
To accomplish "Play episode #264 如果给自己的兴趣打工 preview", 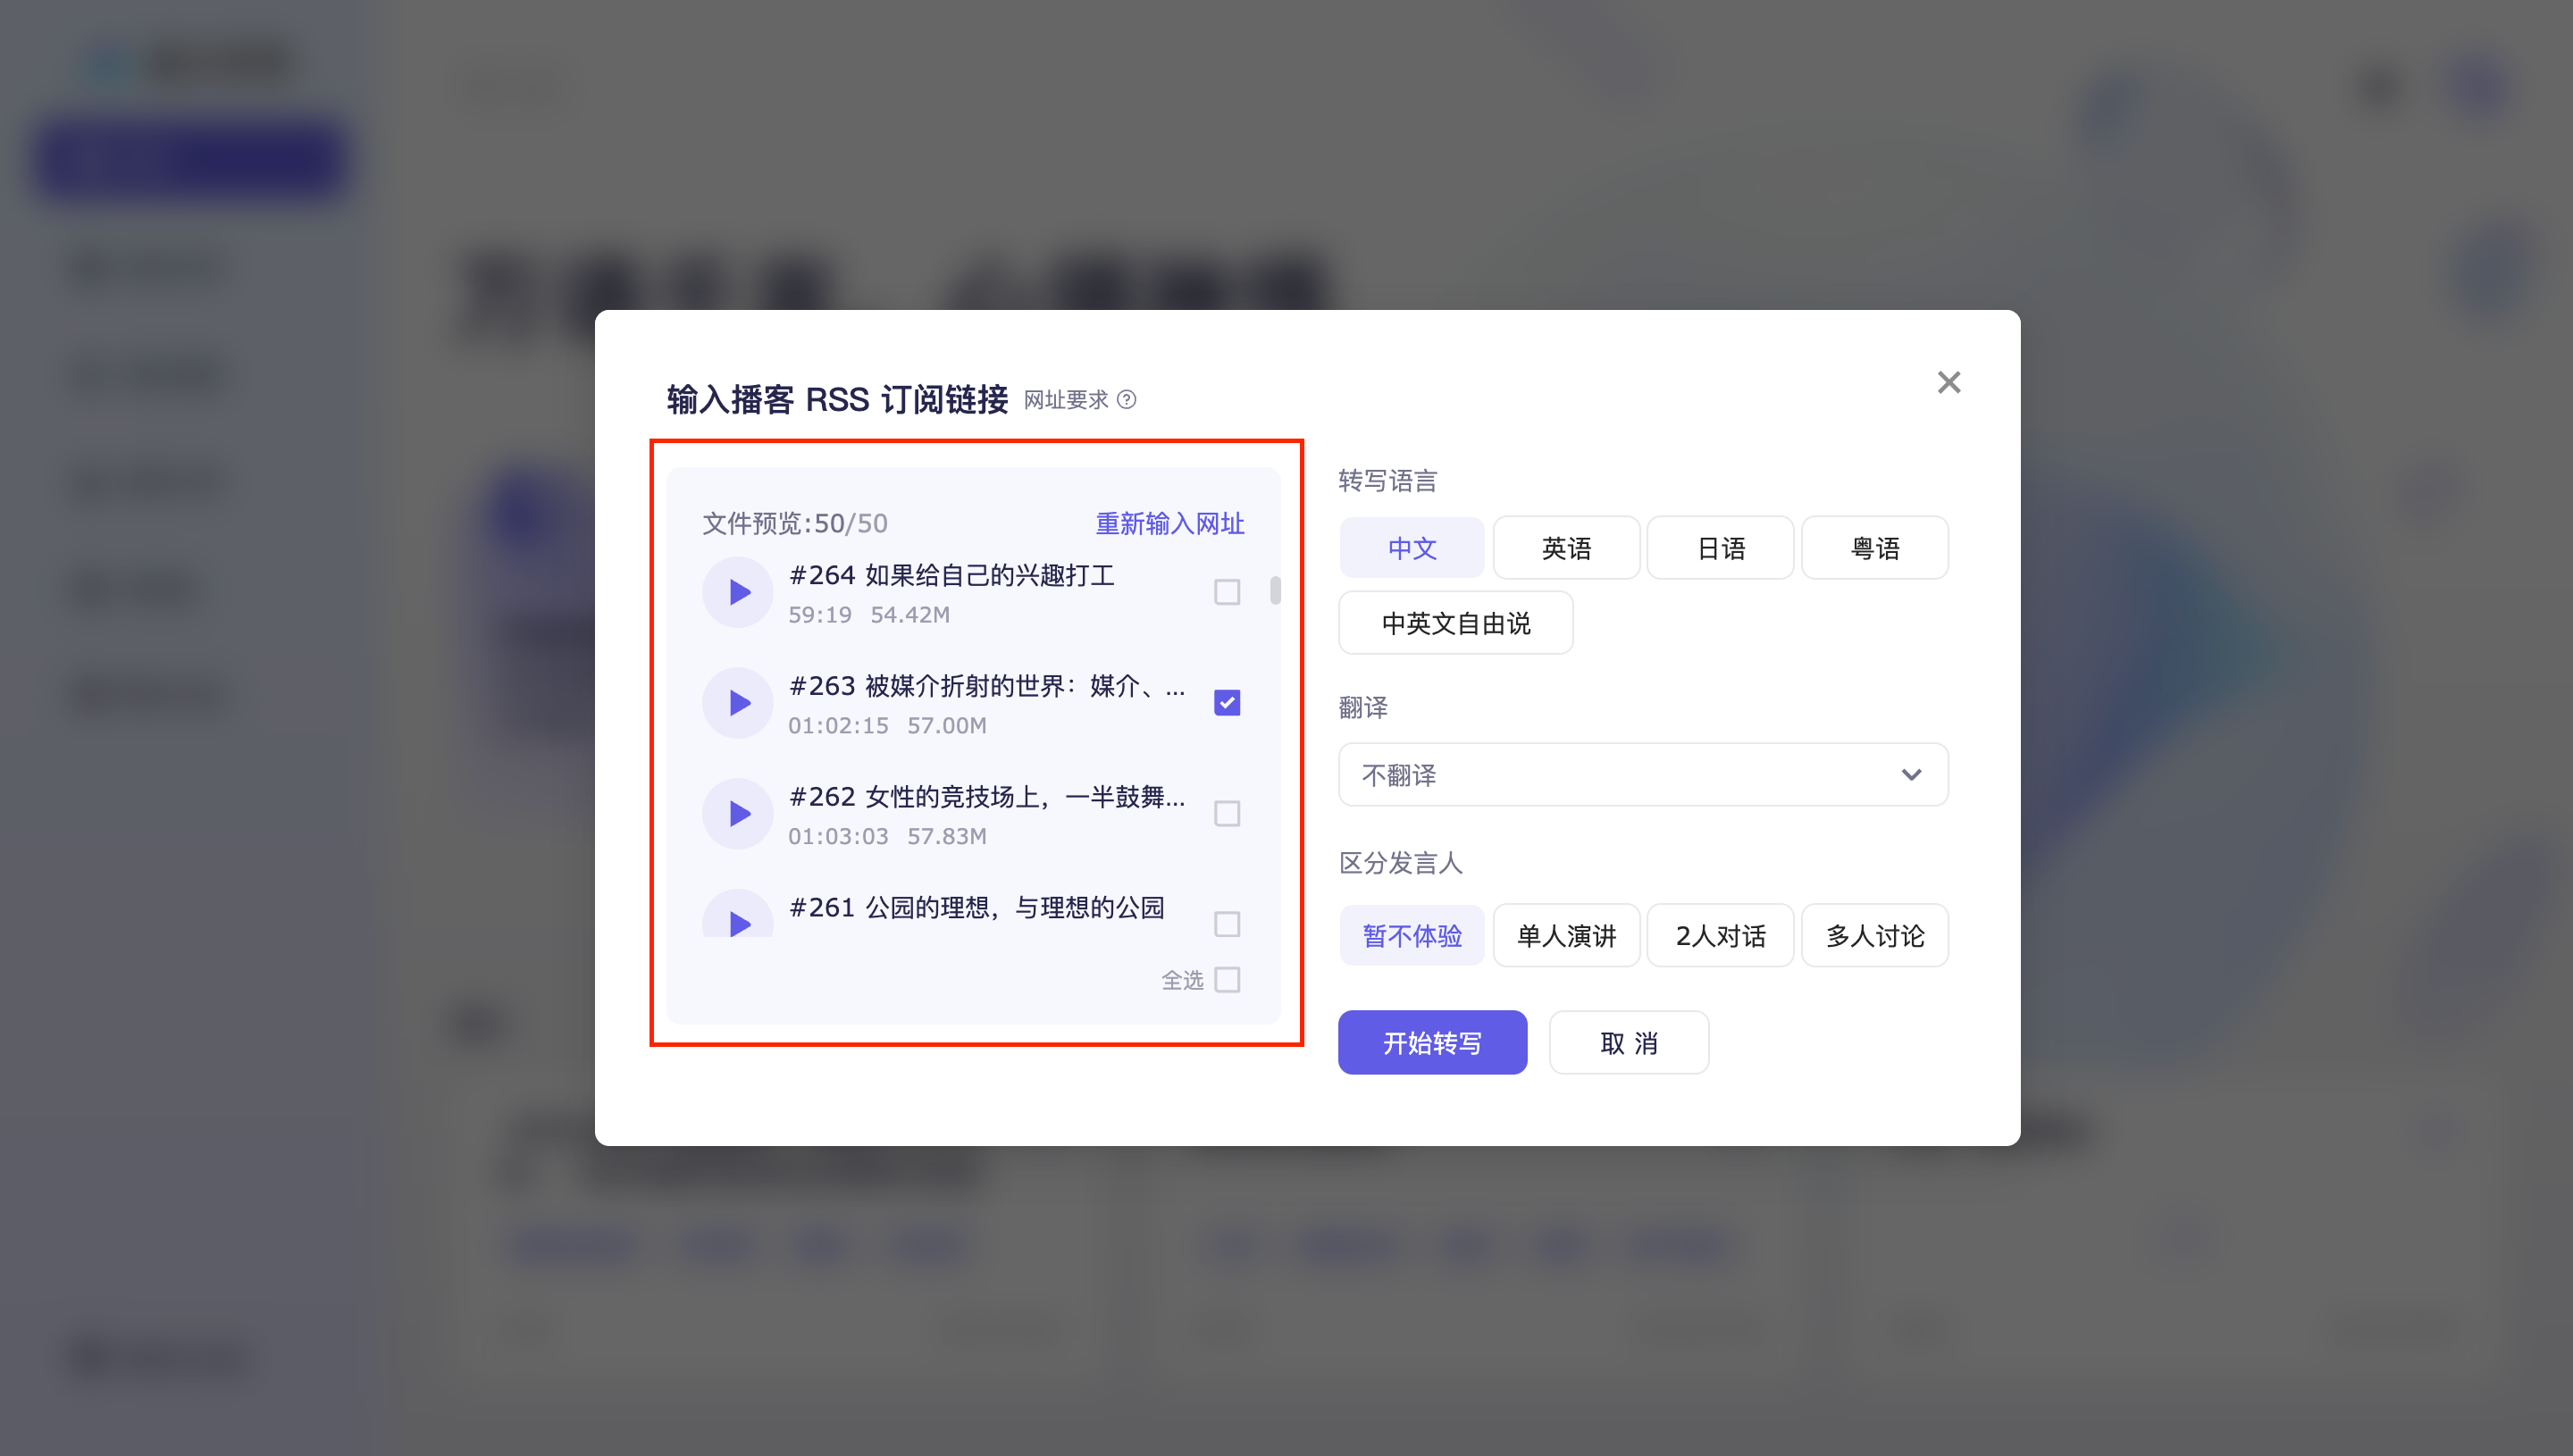I will pyautogui.click(x=737, y=591).
